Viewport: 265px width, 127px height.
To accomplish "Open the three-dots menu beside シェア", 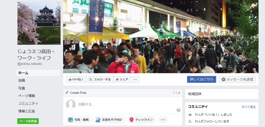I will [135, 79].
